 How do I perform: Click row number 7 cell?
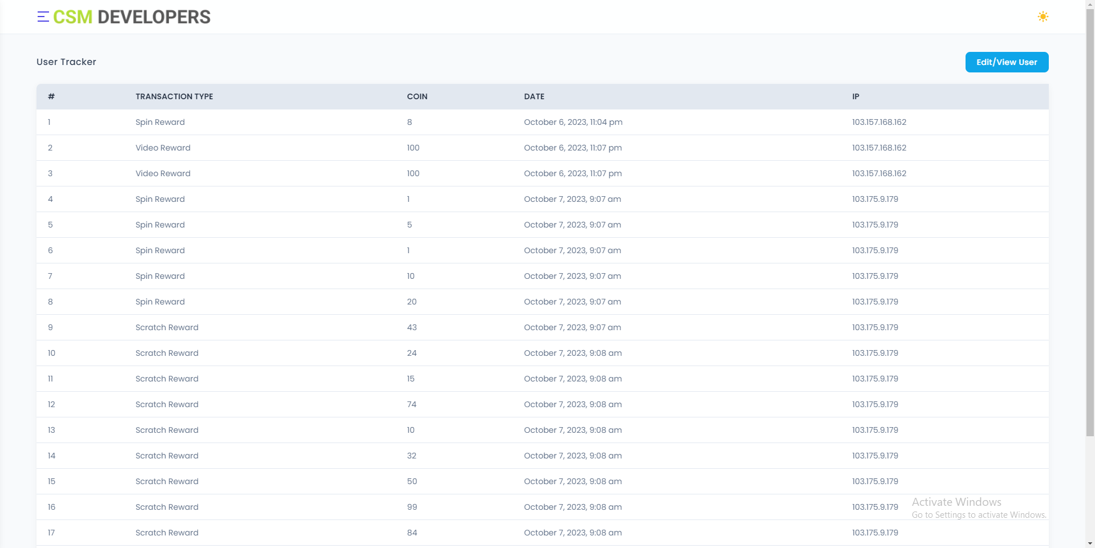[x=50, y=276]
